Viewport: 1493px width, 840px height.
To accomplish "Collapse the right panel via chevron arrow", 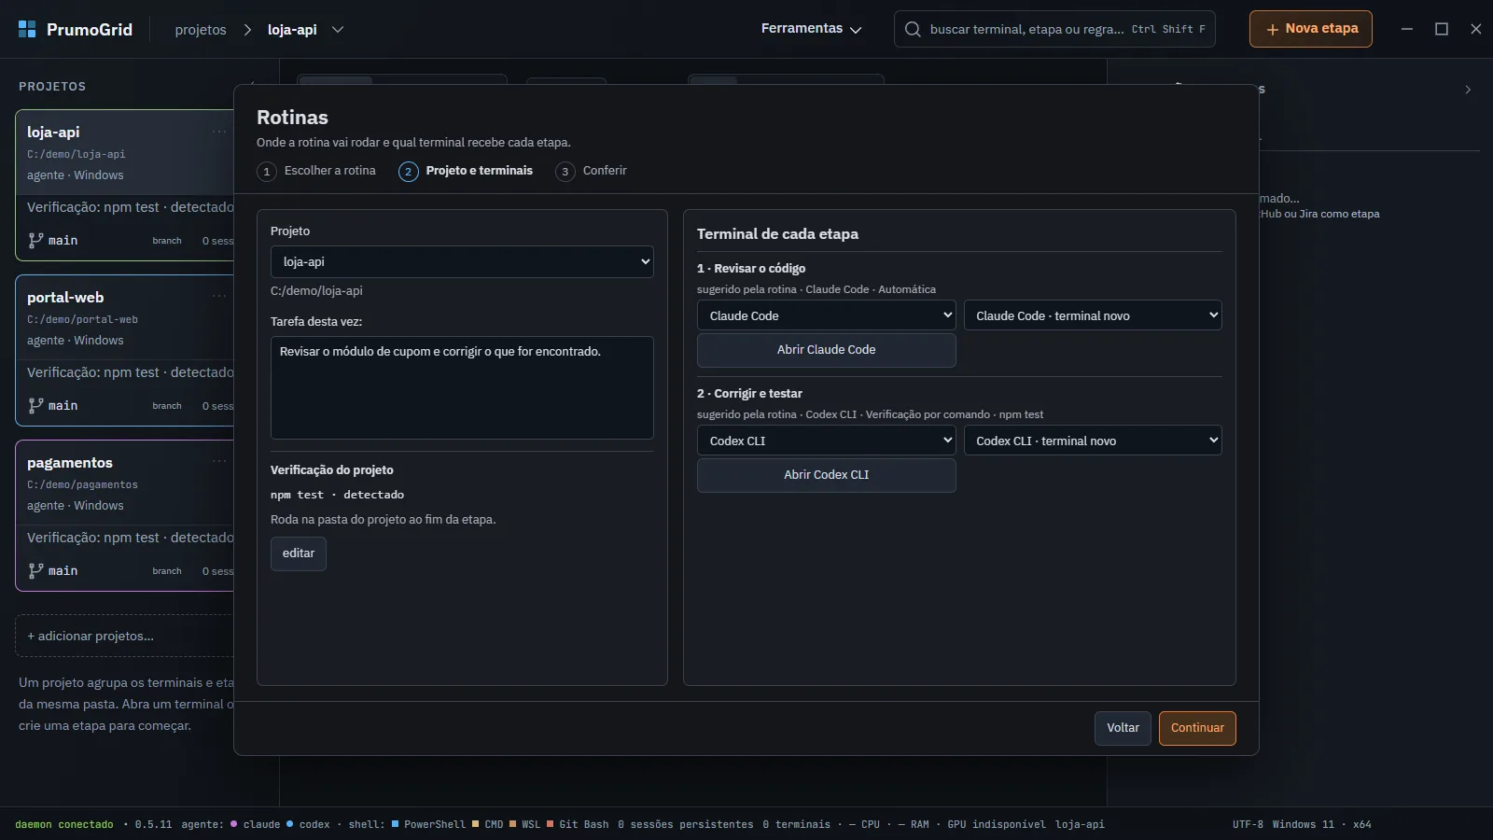I will 1468,90.
